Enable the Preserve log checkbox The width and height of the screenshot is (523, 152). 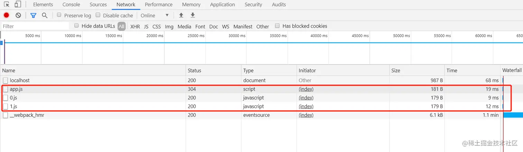coord(59,15)
